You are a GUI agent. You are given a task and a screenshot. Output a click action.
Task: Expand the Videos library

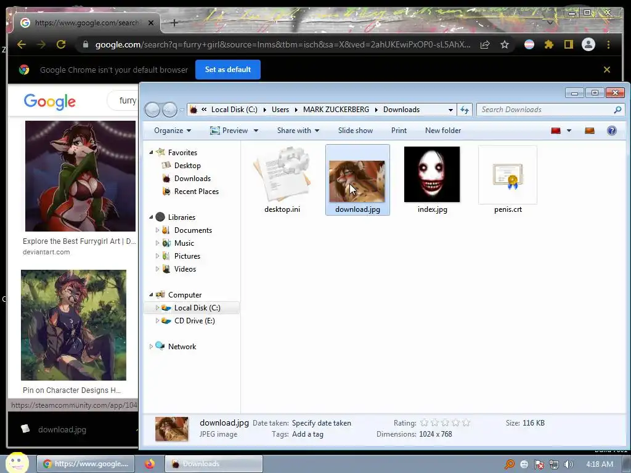tap(157, 269)
